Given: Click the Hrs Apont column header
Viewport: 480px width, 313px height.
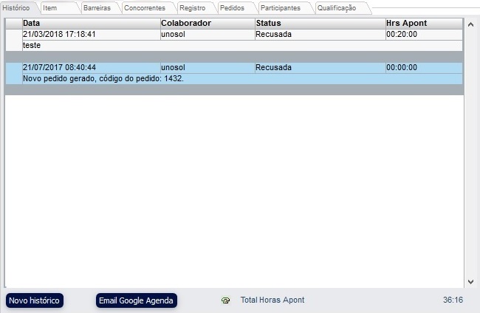Looking at the screenshot, I should [x=423, y=24].
